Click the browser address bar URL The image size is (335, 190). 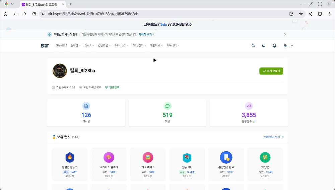(93, 14)
